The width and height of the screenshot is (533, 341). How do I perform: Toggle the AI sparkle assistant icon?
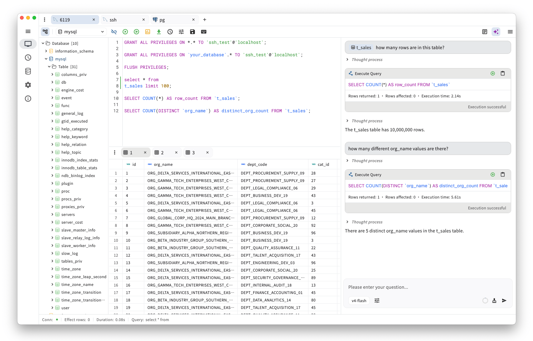pyautogui.click(x=496, y=32)
